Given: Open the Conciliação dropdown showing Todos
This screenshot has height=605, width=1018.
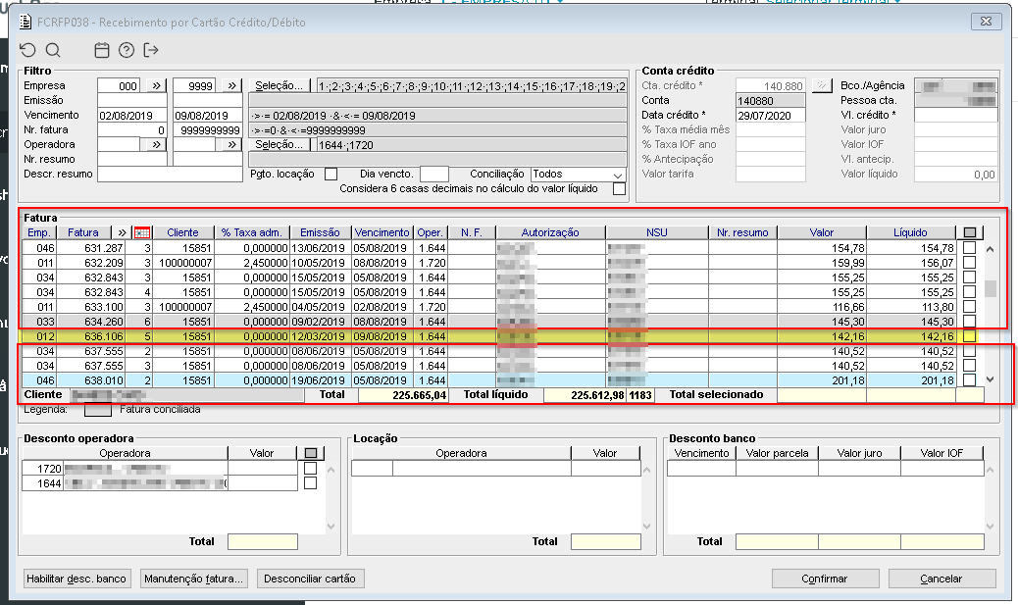Looking at the screenshot, I should pos(577,175).
